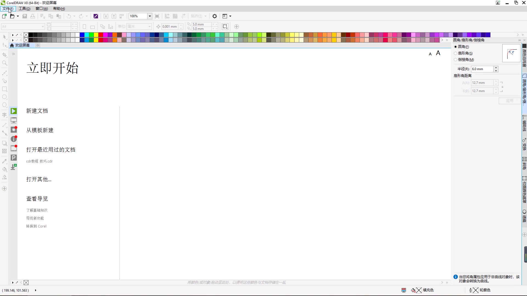Click the smaller A text size icon
This screenshot has height=296, width=527.
point(430,54)
